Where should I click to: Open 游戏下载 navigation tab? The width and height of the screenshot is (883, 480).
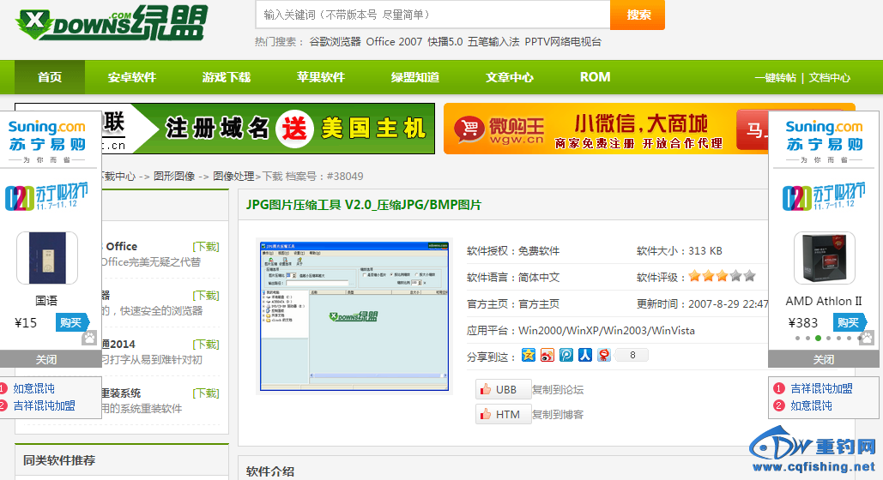227,77
